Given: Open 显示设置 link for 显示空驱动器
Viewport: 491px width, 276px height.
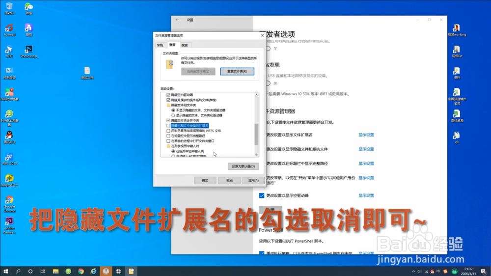Looking at the screenshot, I should (x=366, y=195).
